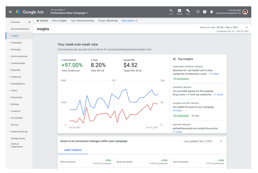
Task: Select Recommendations in the left sidebar
Action: [20, 29]
